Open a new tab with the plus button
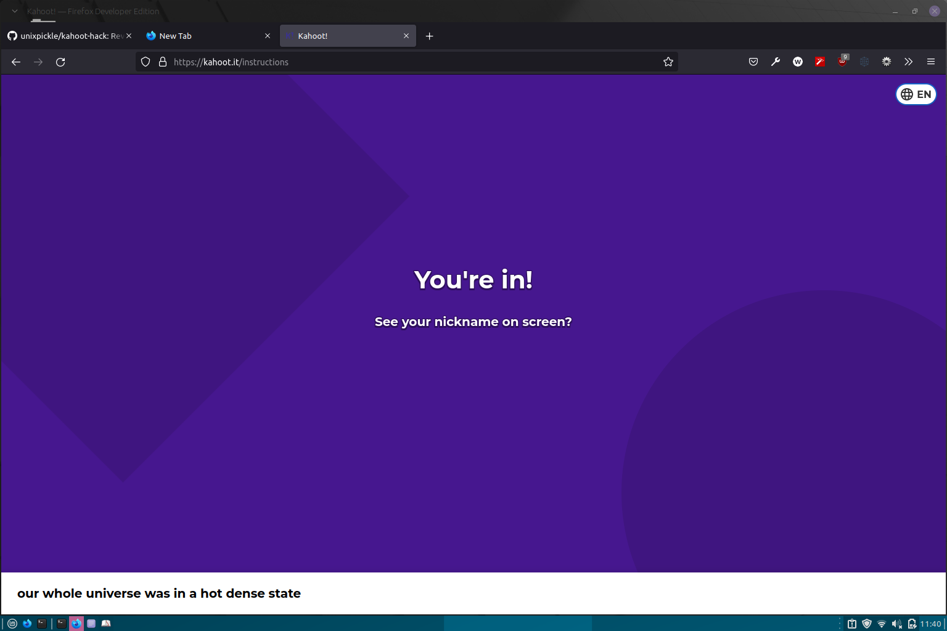 [430, 36]
